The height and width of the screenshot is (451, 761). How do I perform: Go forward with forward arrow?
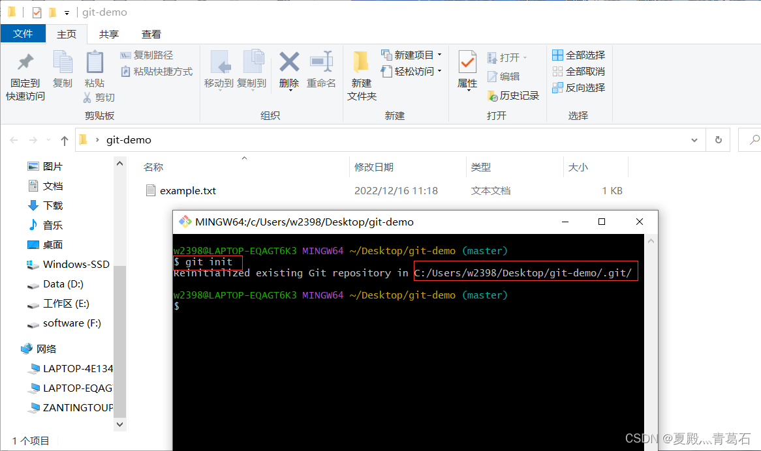tap(33, 140)
